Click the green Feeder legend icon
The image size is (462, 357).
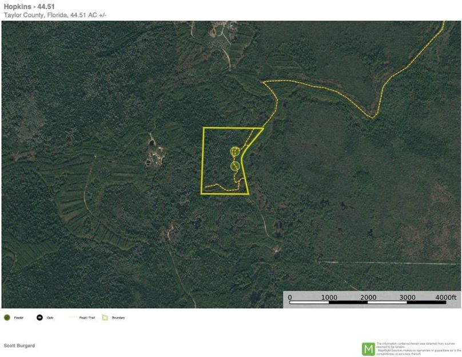coord(7,318)
